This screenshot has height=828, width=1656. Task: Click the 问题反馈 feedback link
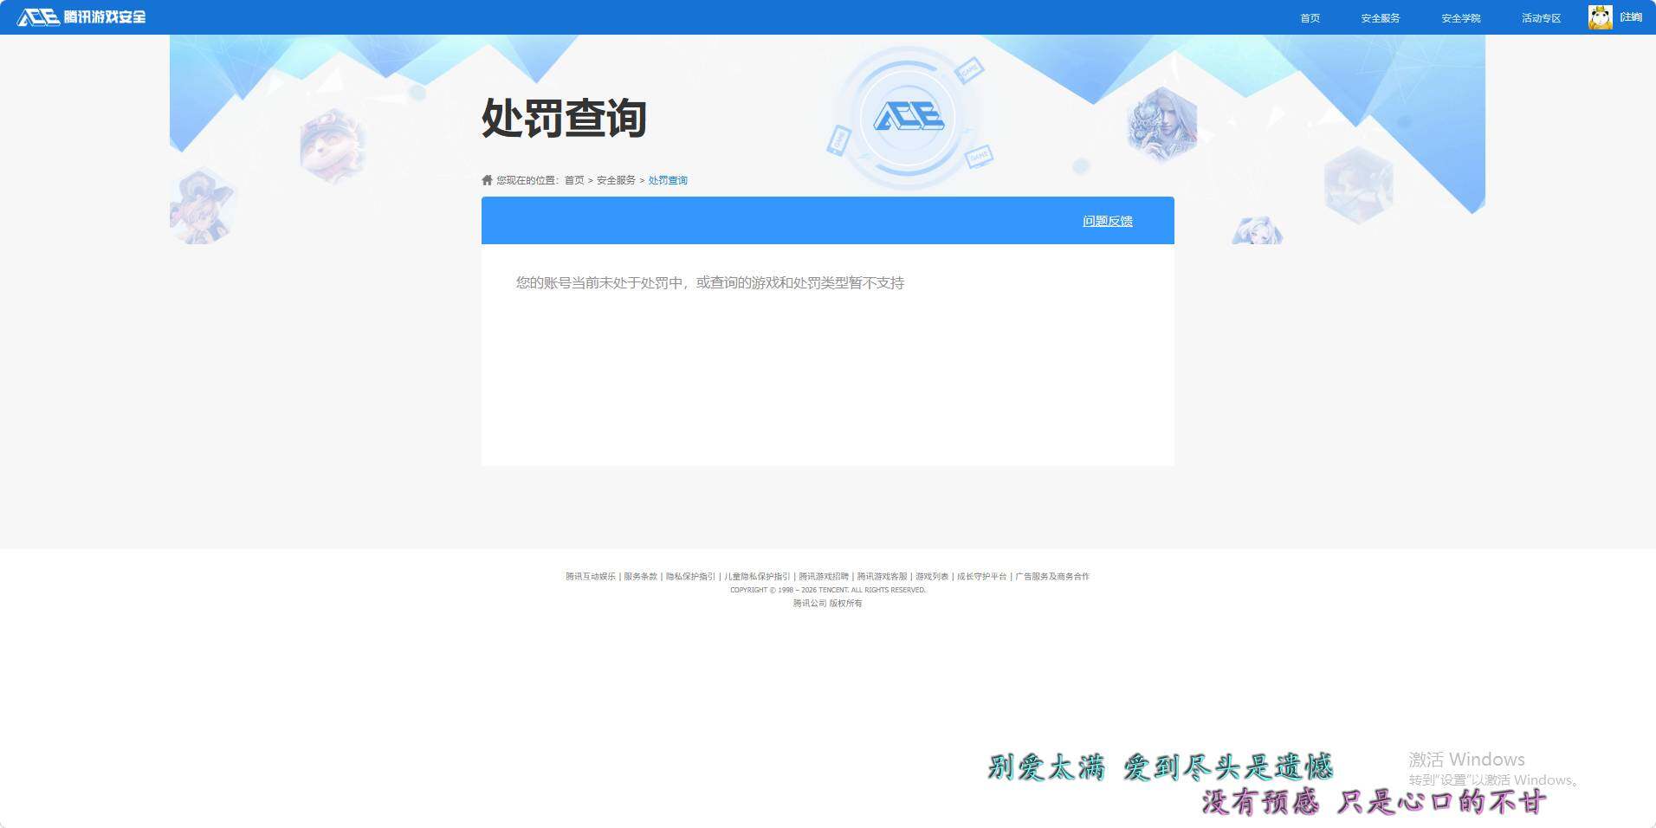click(1107, 221)
